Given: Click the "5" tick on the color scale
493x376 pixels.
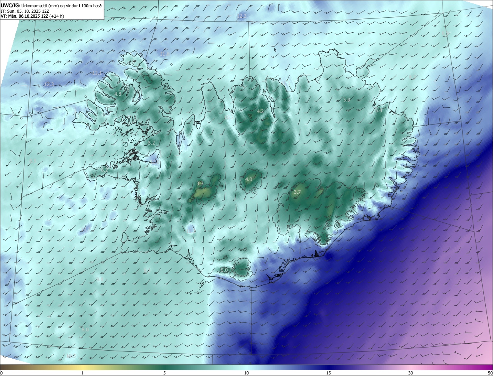Looking at the screenshot, I should click(164, 373).
